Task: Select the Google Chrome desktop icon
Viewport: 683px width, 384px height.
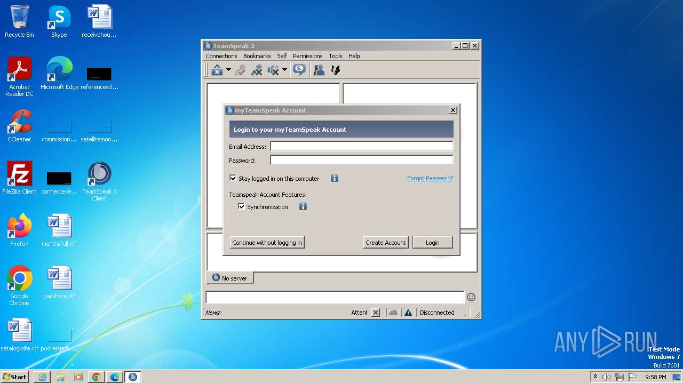Action: point(19,285)
